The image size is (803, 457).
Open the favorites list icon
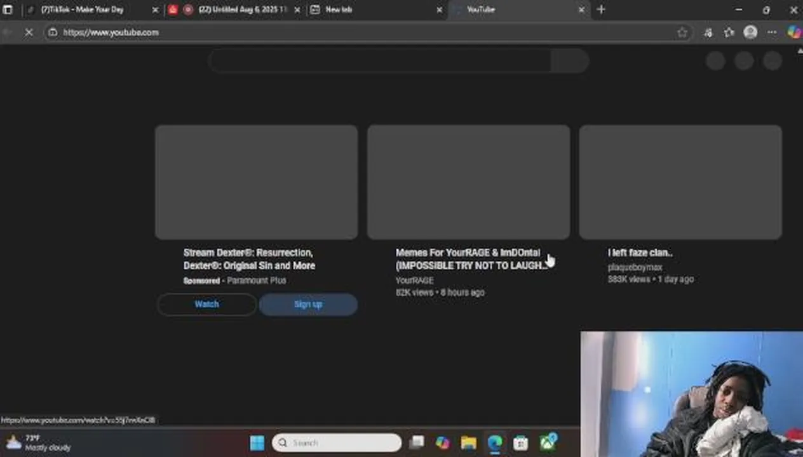729,32
